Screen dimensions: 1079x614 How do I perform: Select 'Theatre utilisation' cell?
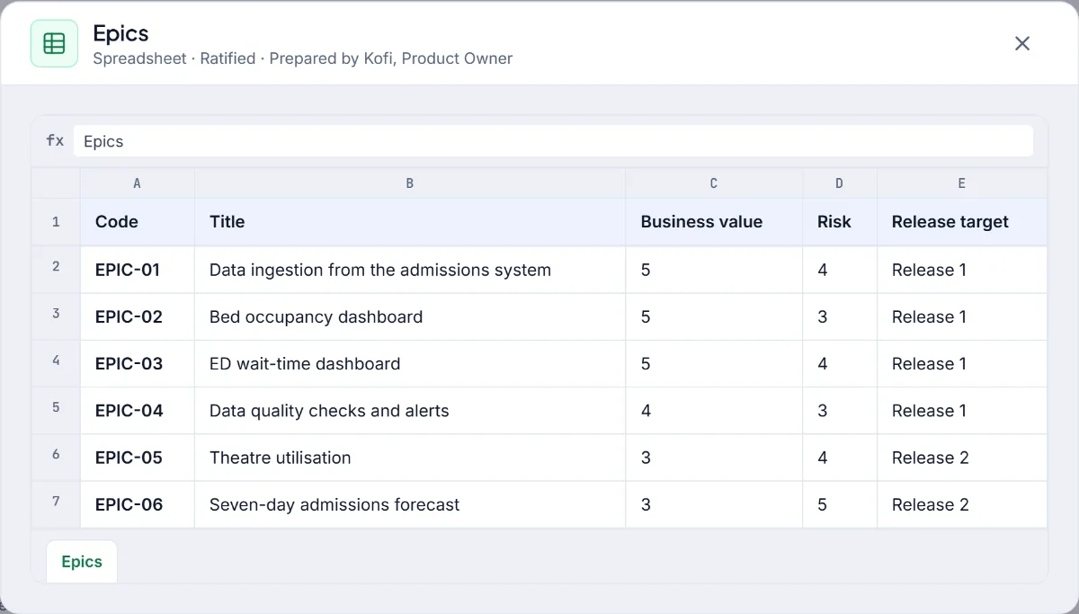(410, 457)
